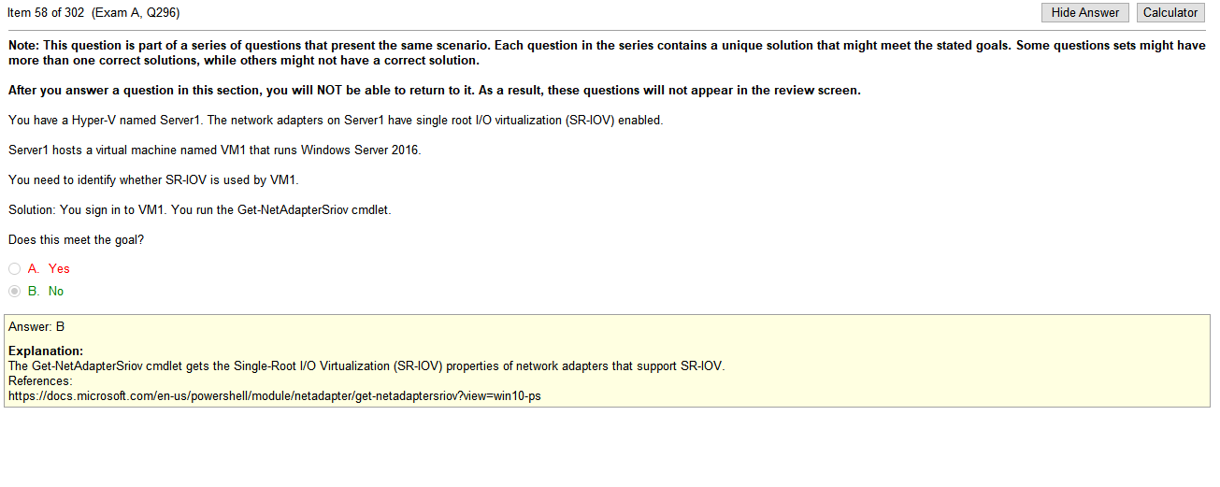
Task: Open the Calculator
Action: 1170,12
